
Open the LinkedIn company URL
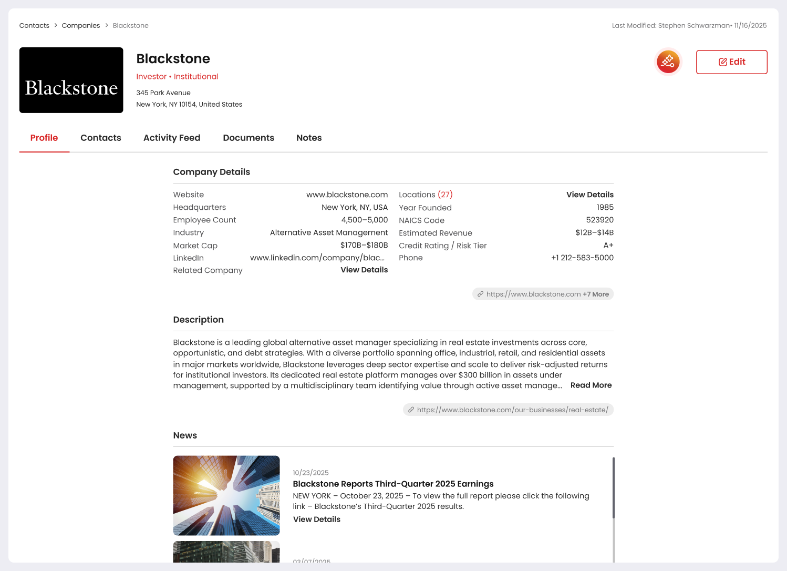pyautogui.click(x=317, y=258)
